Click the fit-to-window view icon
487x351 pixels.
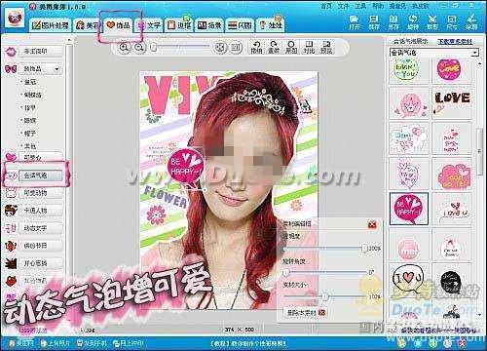pos(220,48)
